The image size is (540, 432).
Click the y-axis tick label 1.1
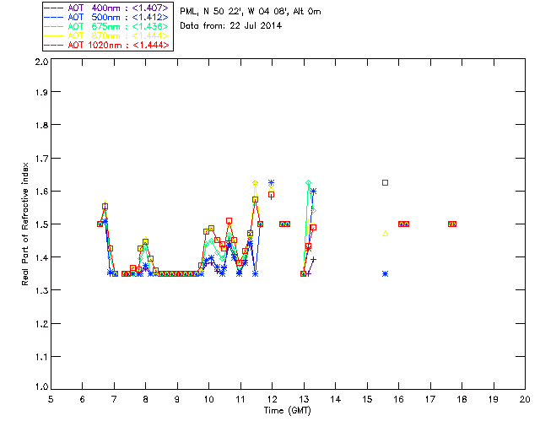coord(41,357)
